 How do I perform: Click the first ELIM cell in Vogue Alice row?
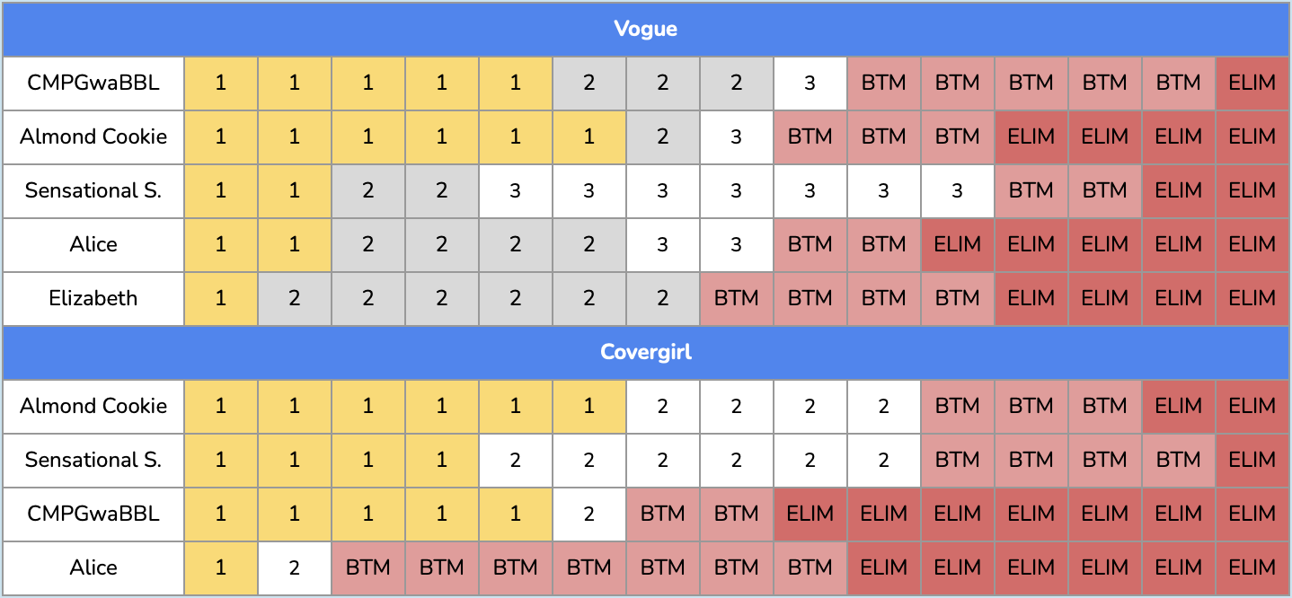[x=957, y=244]
